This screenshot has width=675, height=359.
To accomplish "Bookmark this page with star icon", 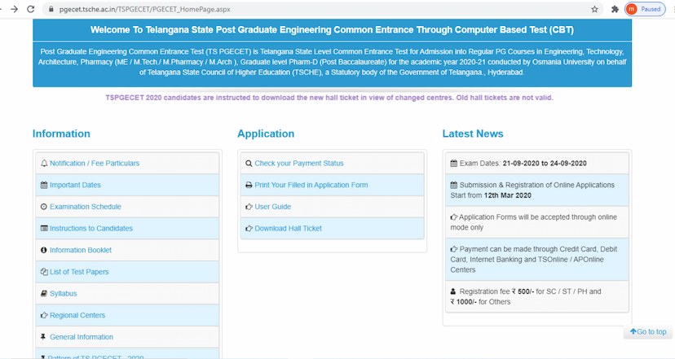I will tap(594, 9).
